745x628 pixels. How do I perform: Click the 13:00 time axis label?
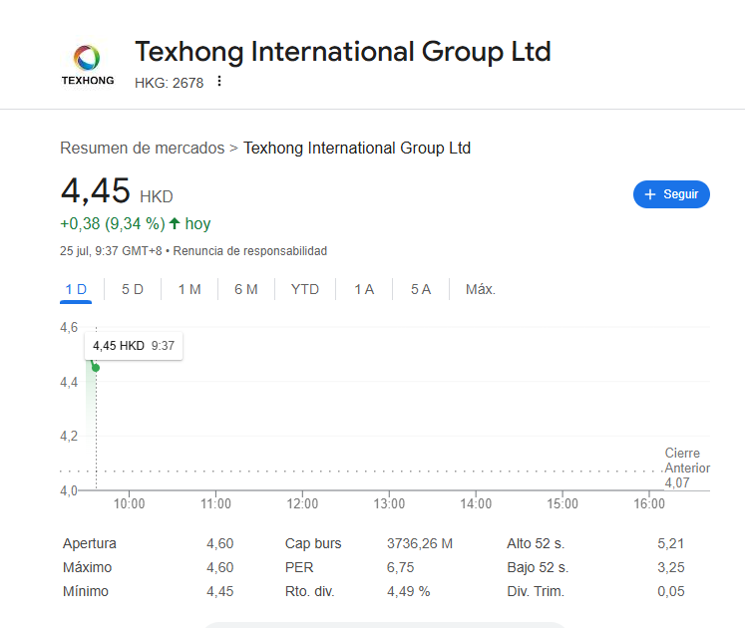click(389, 503)
